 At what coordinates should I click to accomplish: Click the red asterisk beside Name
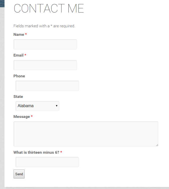click(26, 34)
